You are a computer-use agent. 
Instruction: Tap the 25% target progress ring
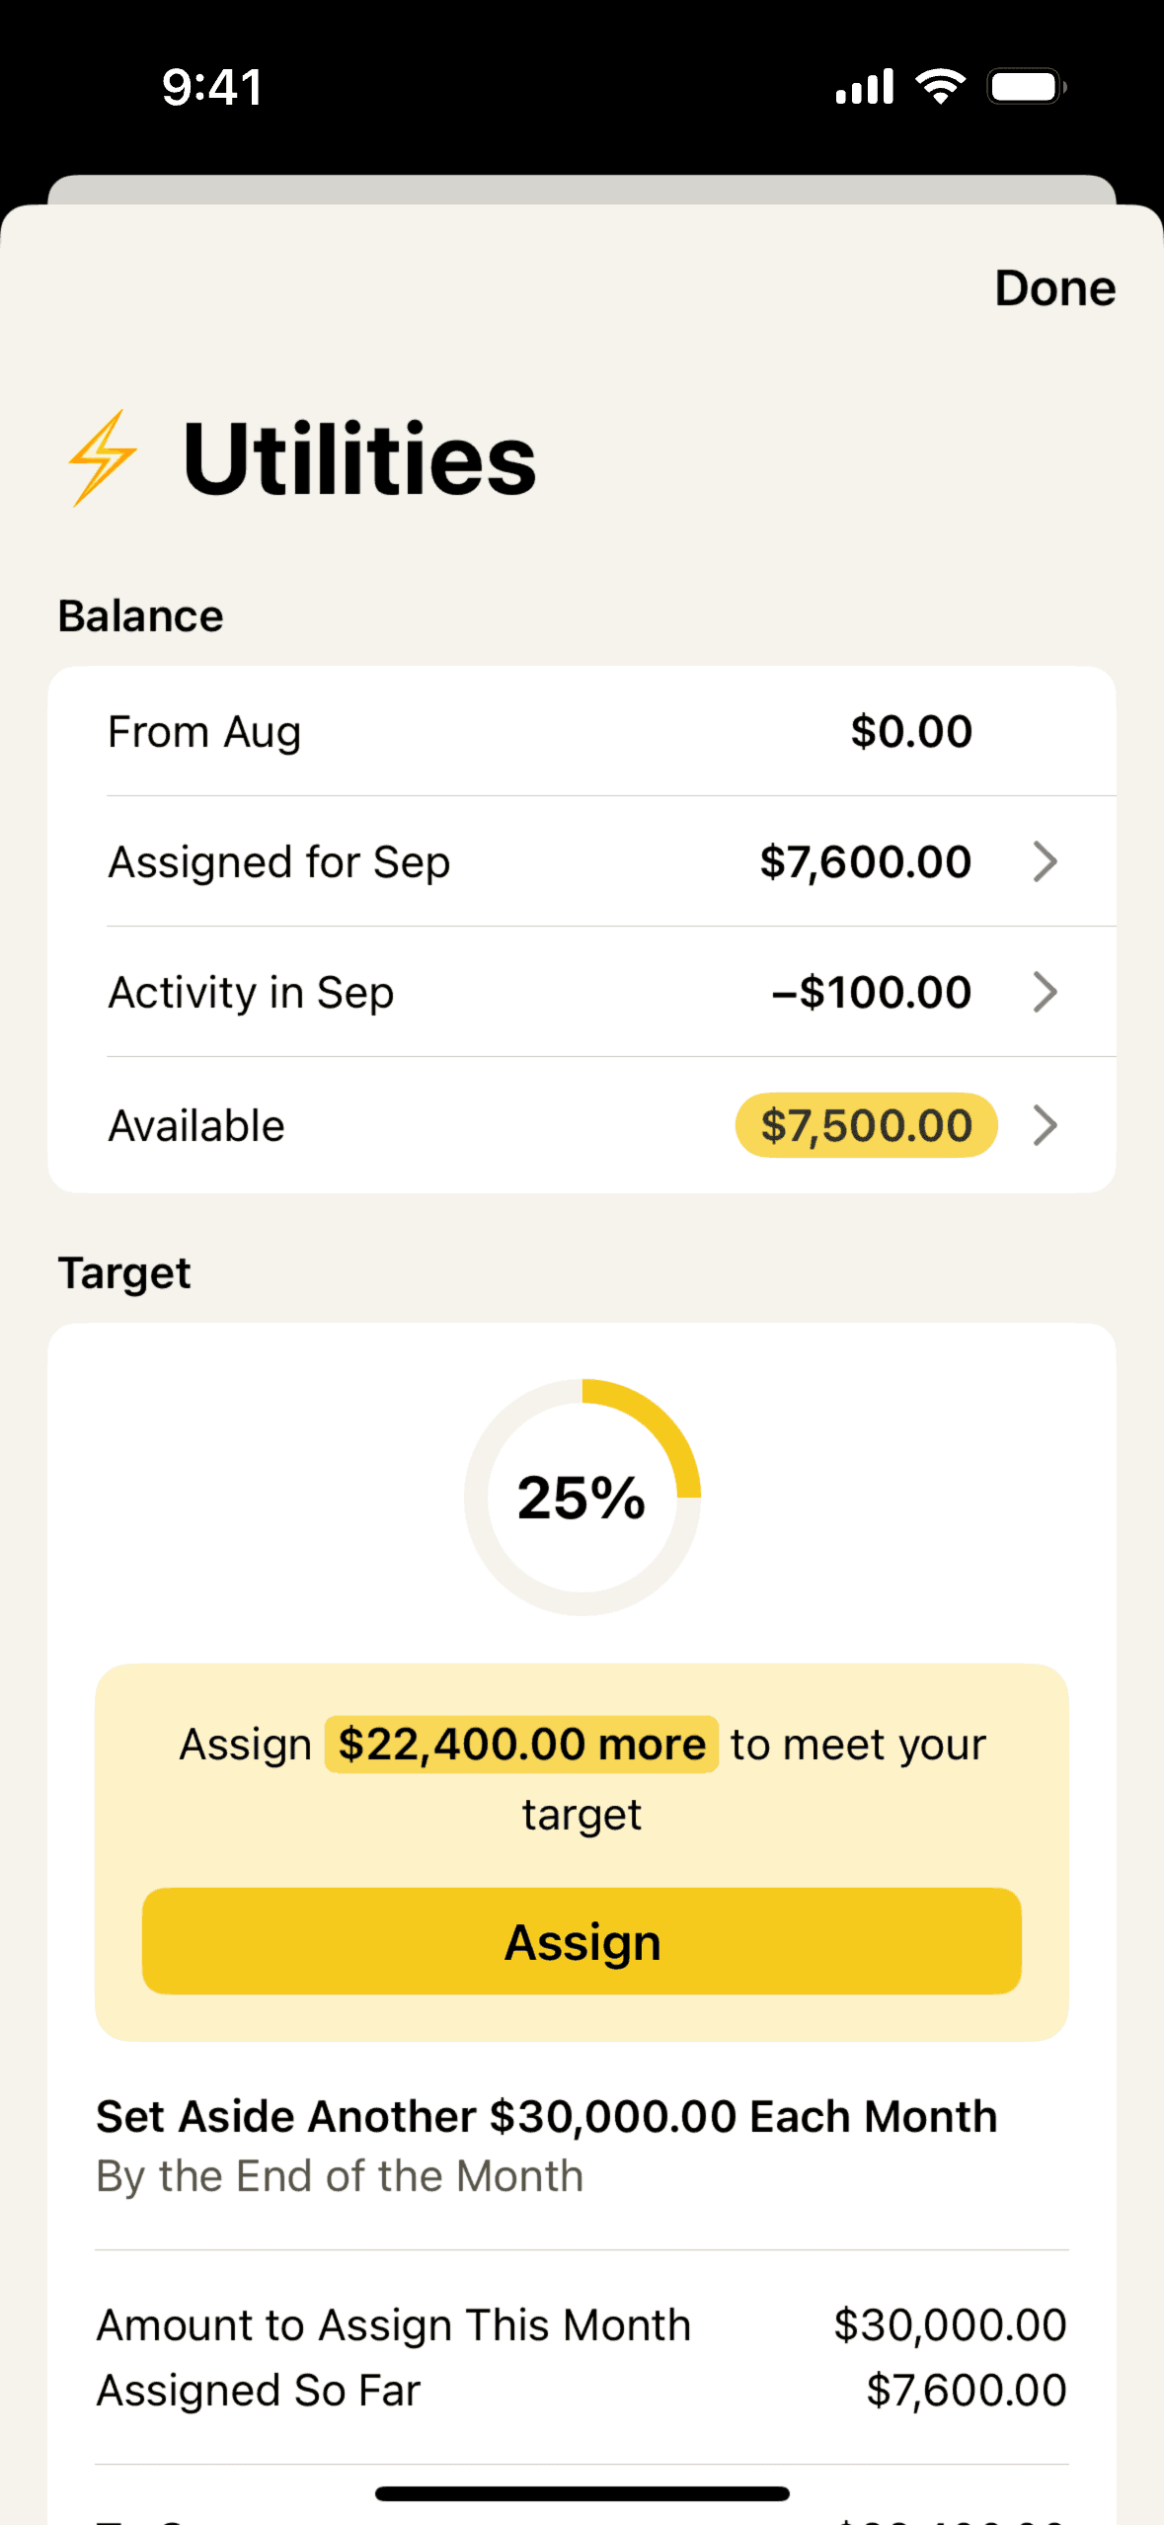[x=582, y=1497]
